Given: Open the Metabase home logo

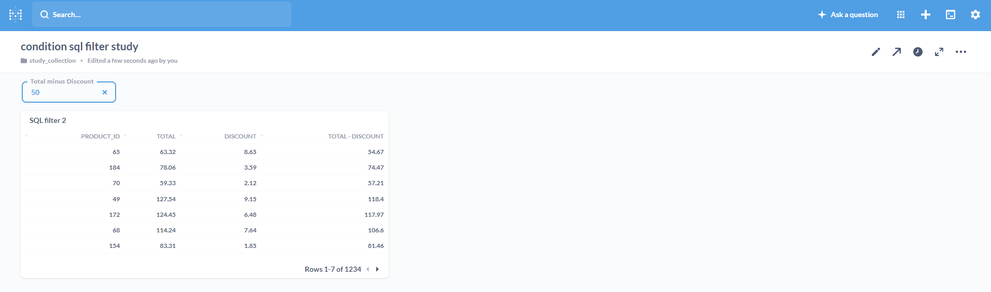Looking at the screenshot, I should coord(16,15).
